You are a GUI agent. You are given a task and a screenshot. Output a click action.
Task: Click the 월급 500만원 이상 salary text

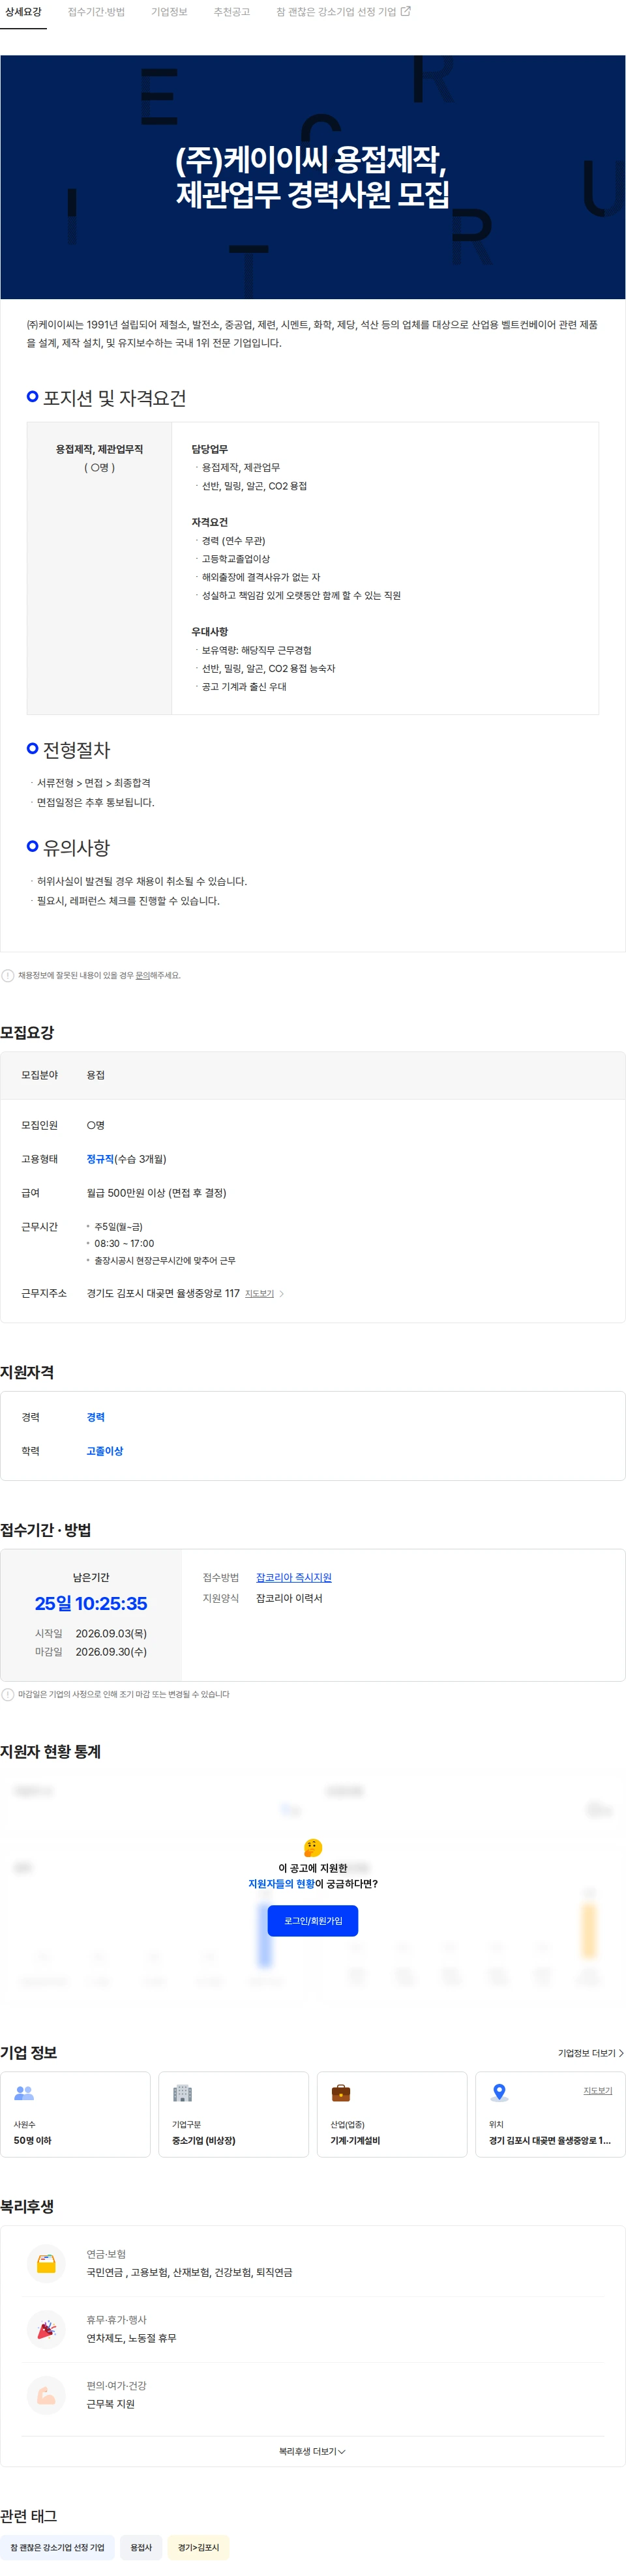(156, 1193)
